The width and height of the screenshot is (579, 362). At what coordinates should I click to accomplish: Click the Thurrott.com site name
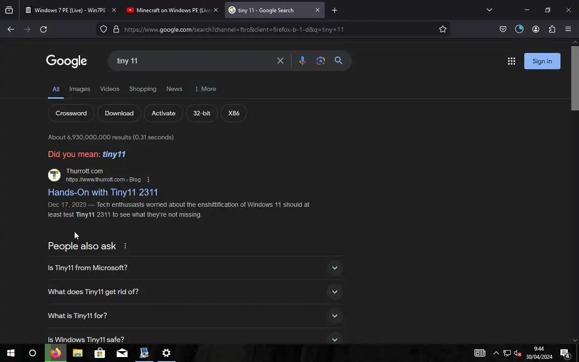(x=84, y=171)
